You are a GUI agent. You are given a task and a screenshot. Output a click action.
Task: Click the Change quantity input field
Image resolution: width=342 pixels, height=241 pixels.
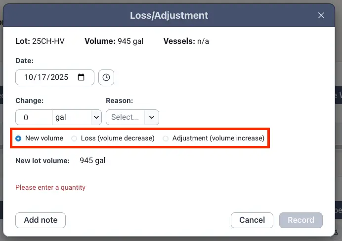34,117
